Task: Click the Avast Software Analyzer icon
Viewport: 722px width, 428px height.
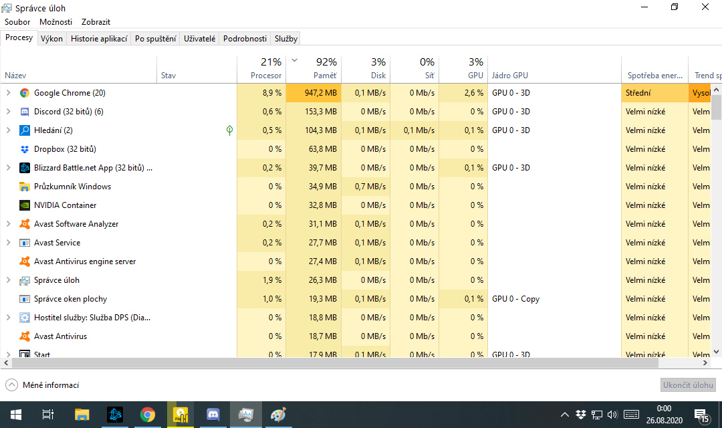Action: coord(25,224)
